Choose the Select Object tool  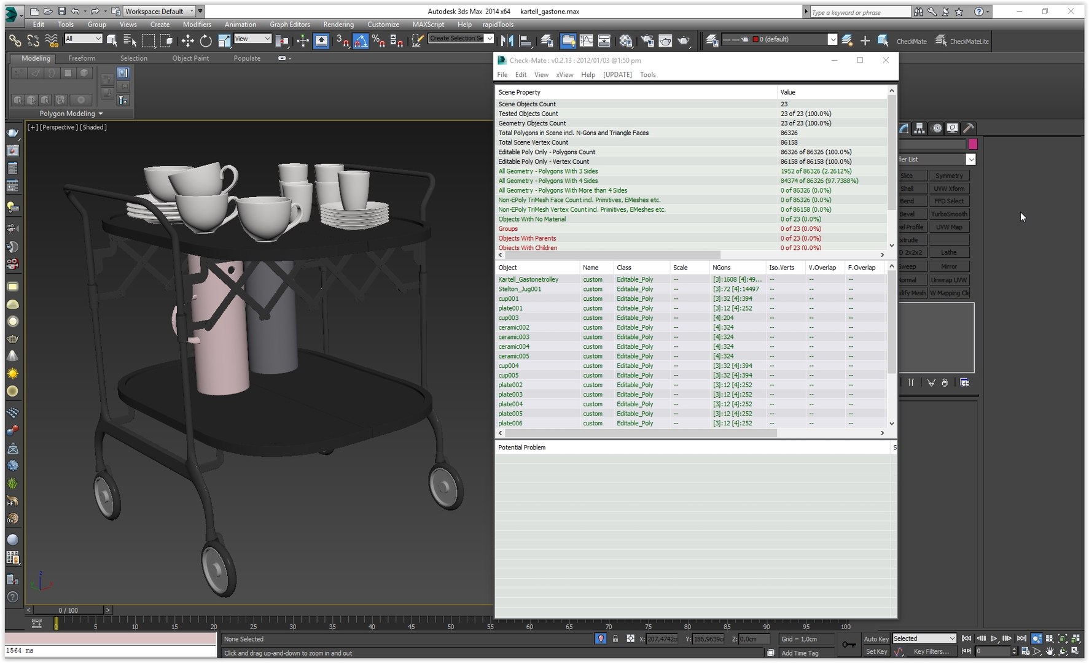[x=112, y=41]
